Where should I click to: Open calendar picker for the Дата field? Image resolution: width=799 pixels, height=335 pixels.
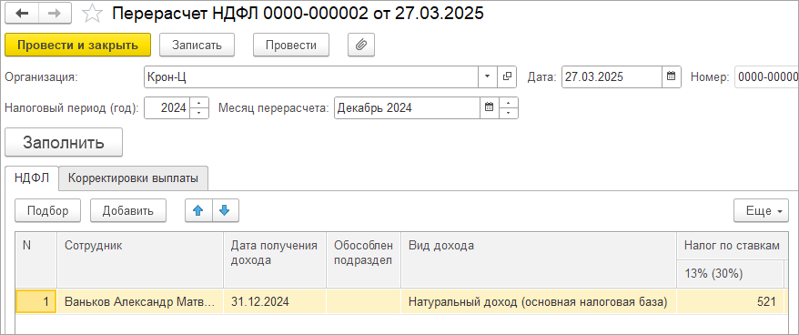[671, 77]
